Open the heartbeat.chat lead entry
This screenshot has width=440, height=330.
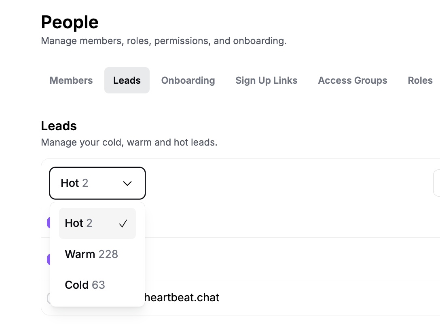182,298
